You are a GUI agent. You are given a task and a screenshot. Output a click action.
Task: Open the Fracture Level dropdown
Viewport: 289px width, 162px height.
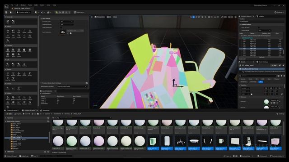click(67, 22)
